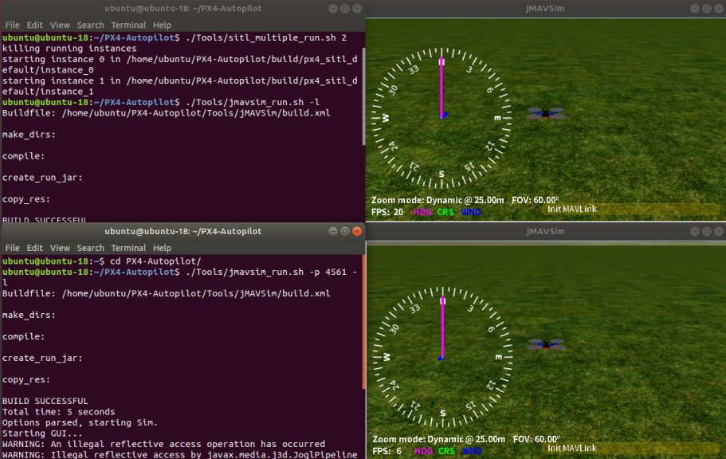
Task: Click 'FPS: 6' readout in bottom jMAVSim
Action: coord(387,451)
